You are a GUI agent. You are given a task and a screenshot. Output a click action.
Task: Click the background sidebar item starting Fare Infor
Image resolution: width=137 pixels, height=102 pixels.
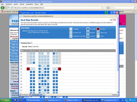pos(14,57)
